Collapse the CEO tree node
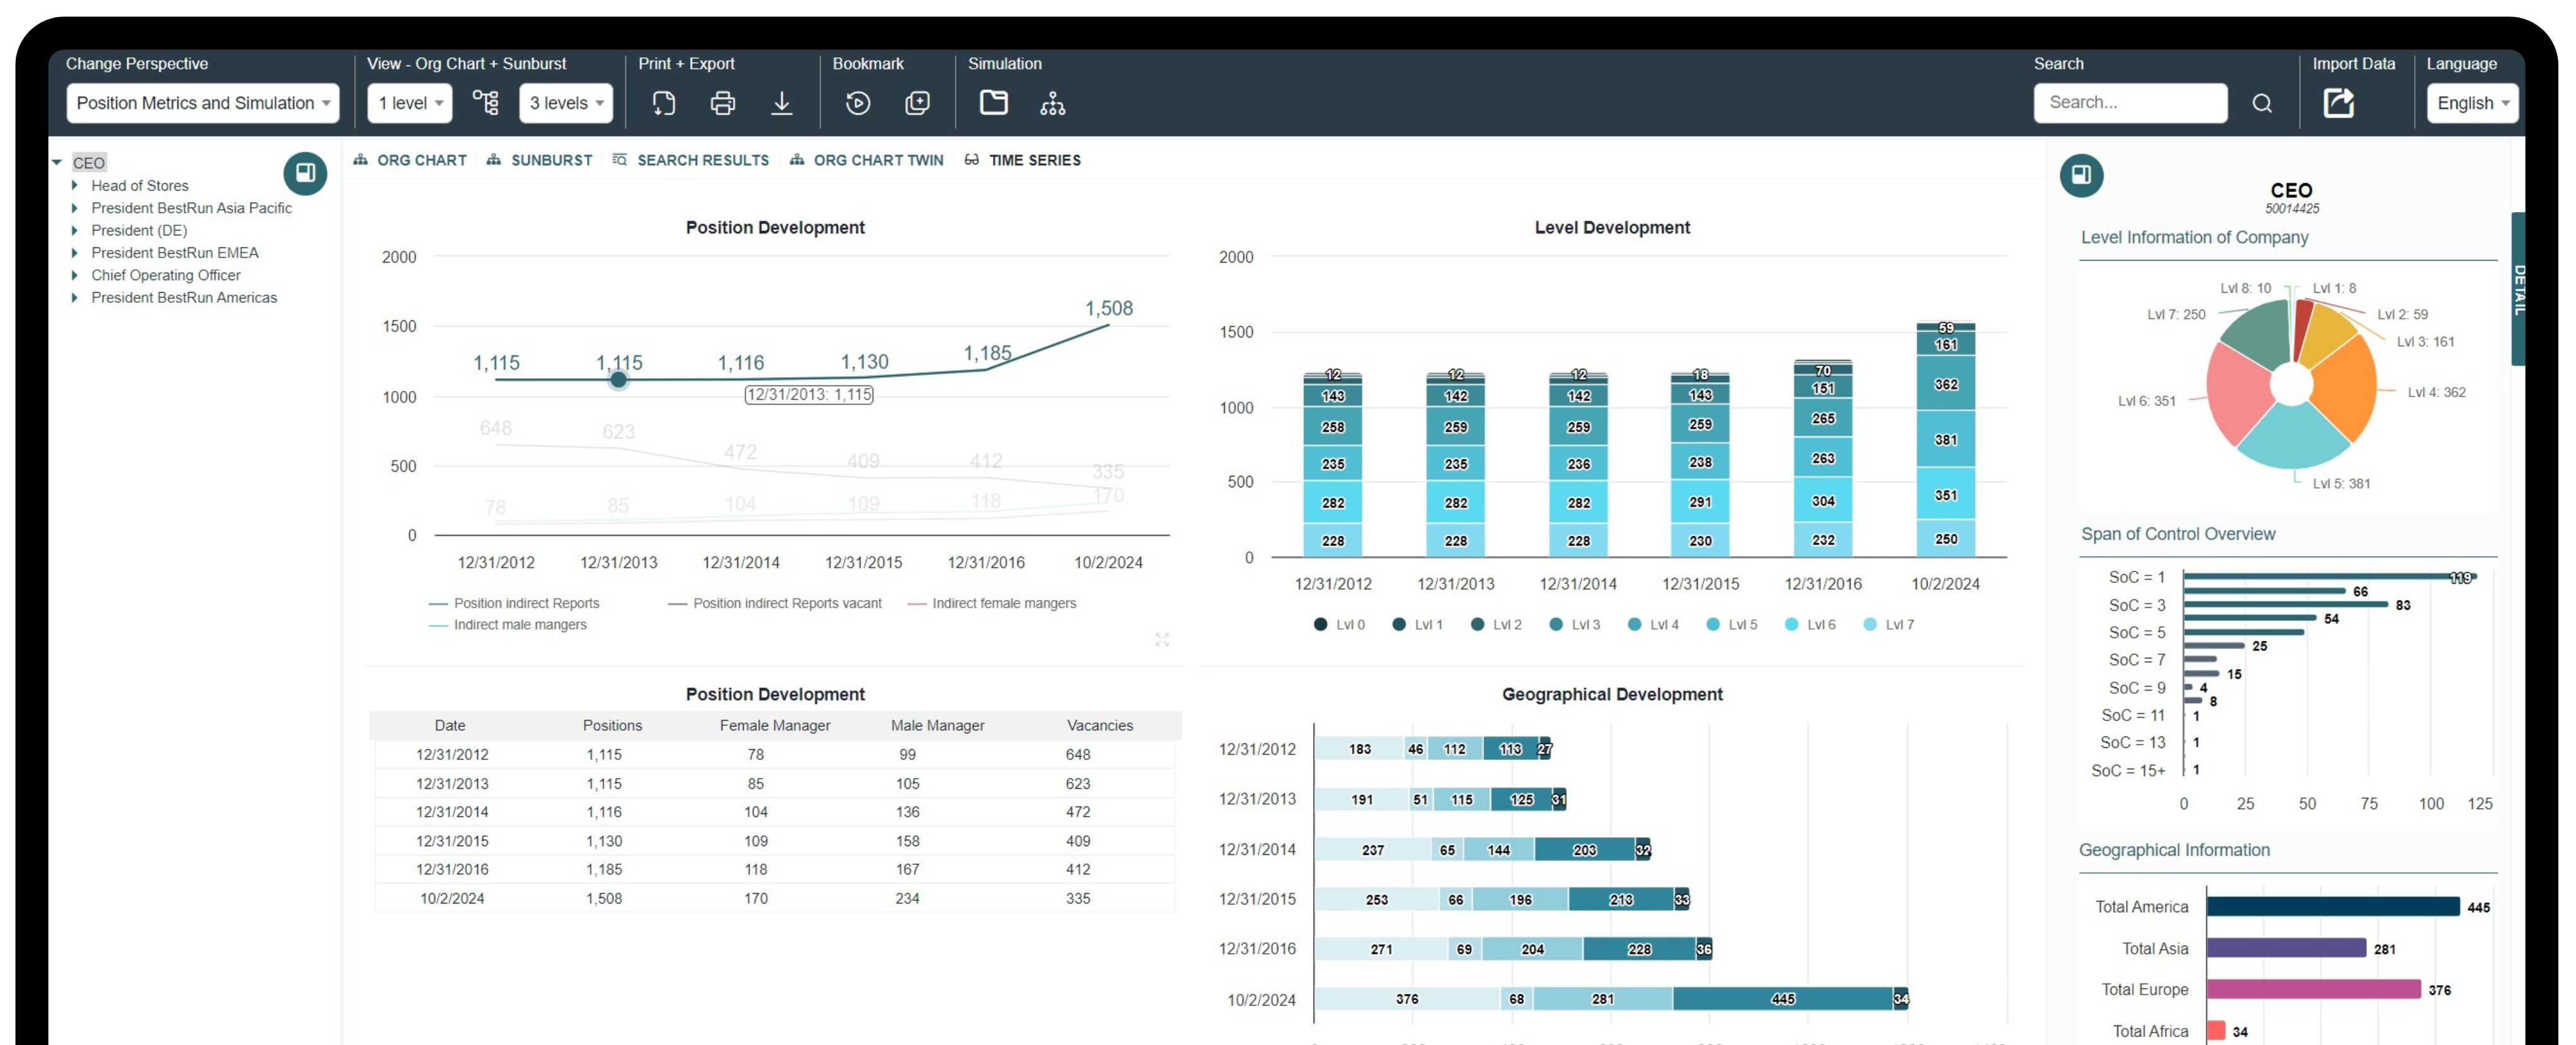The image size is (2576, 1045). [x=57, y=162]
